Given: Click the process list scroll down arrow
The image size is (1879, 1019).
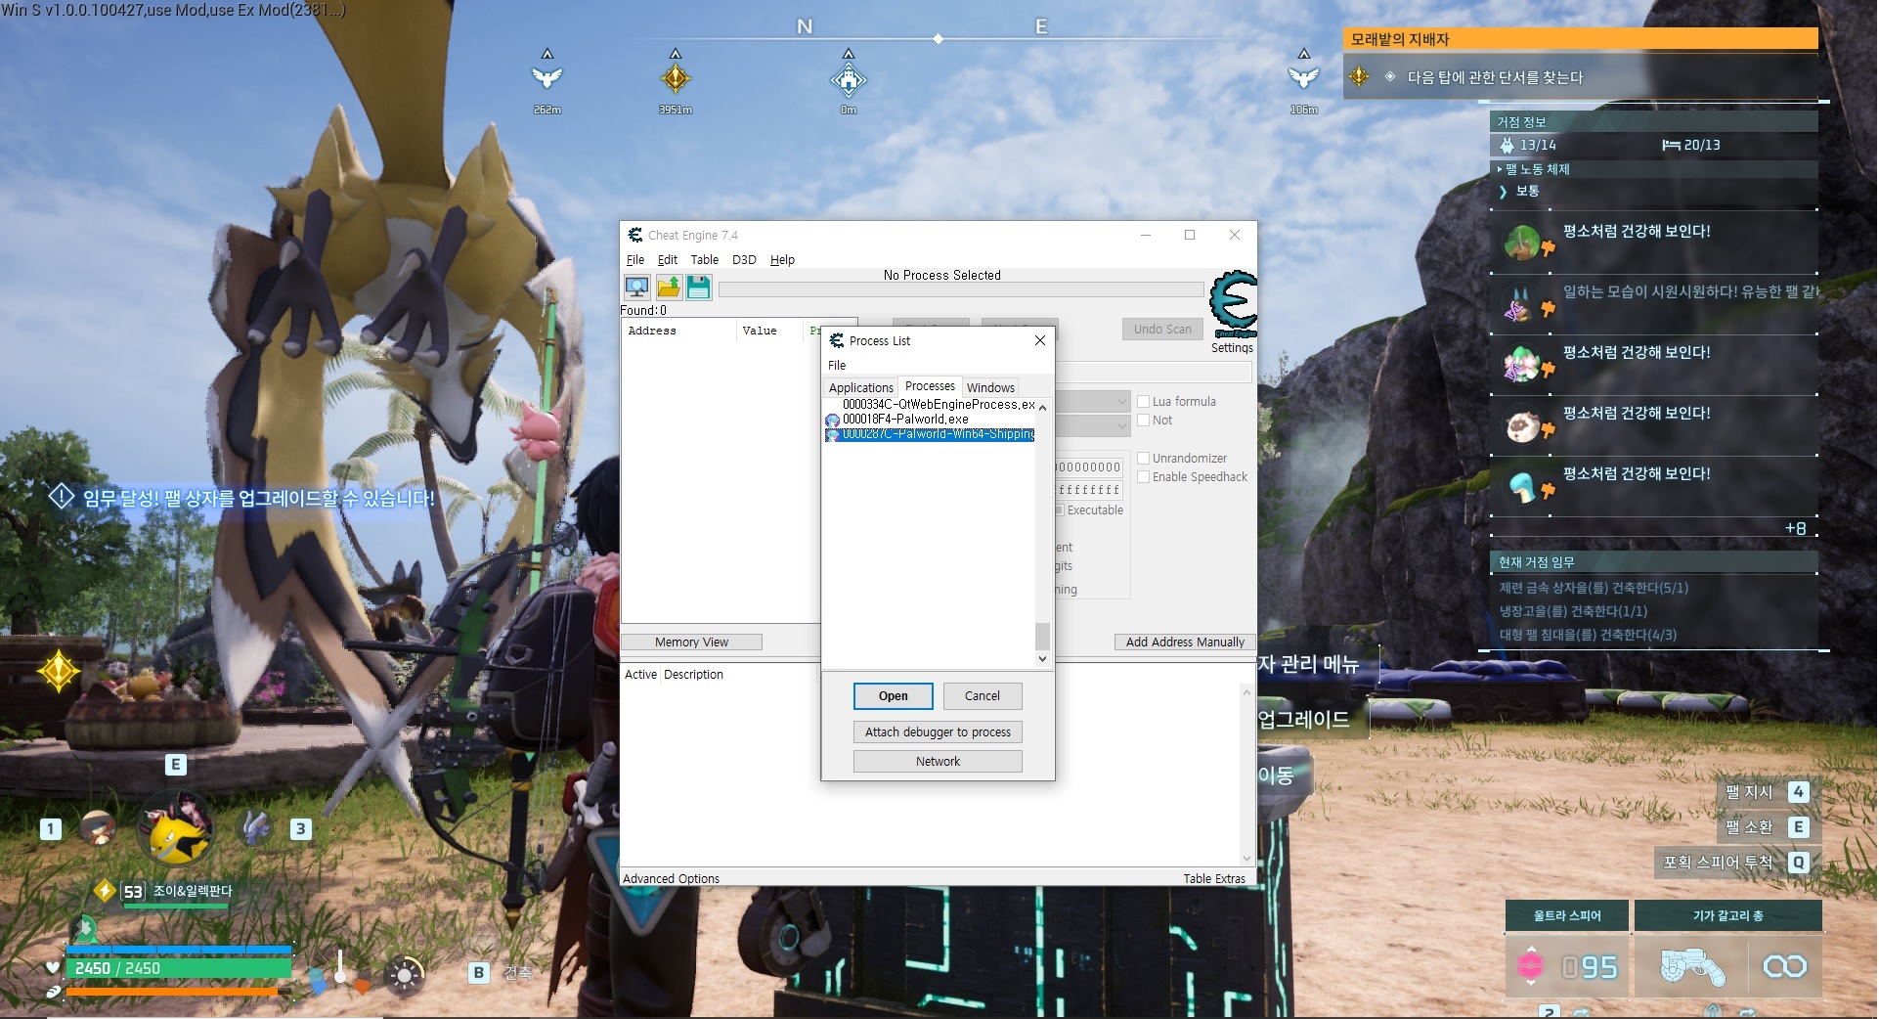Looking at the screenshot, I should (x=1042, y=659).
